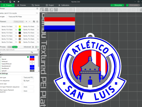Select Red.stl part in object list
The width and height of the screenshot is (142, 107).
coord(4,59)
